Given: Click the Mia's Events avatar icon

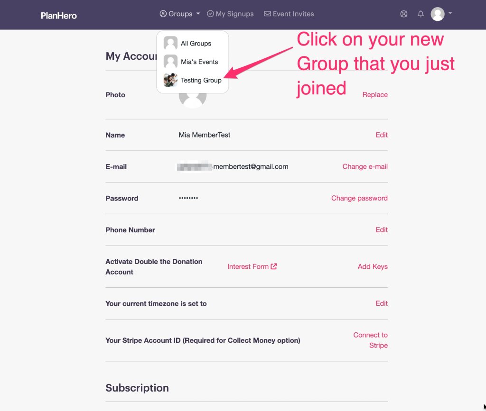Looking at the screenshot, I should (x=170, y=62).
